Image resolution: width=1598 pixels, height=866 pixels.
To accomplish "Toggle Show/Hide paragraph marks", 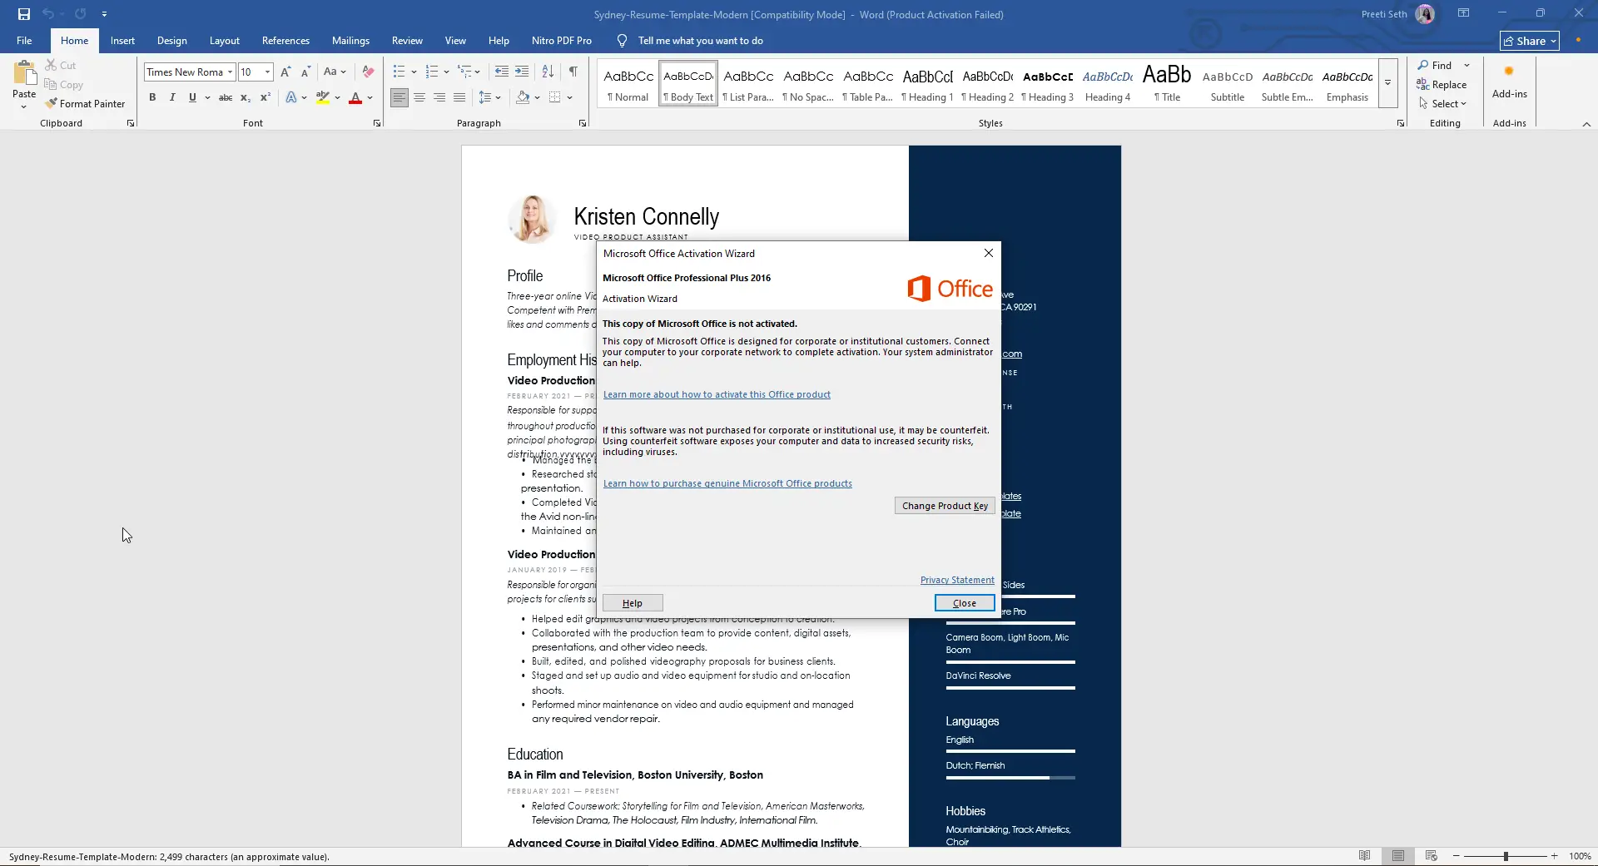I will tap(573, 72).
